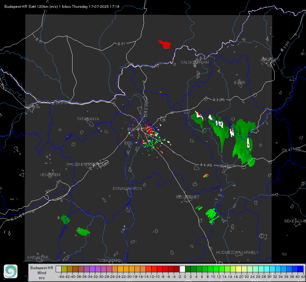Click the pale yellow swatch near 18 in the legend
The width and height of the screenshot is (306, 282).
point(239,269)
